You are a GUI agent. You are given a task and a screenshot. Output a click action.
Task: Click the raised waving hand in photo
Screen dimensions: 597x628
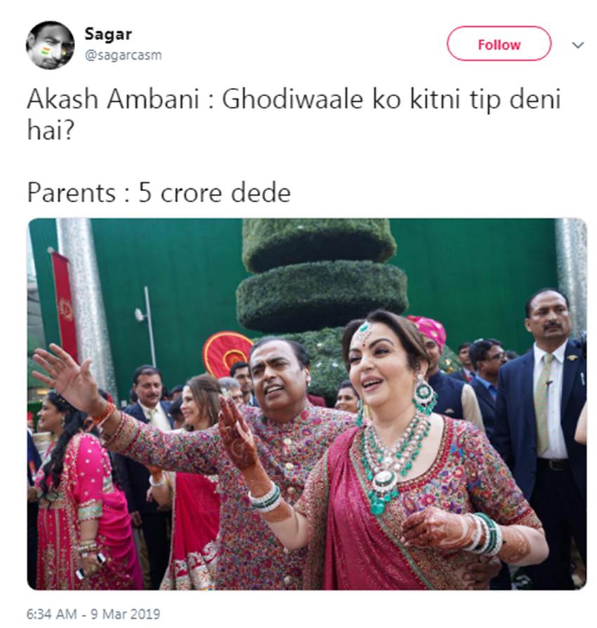(66, 377)
